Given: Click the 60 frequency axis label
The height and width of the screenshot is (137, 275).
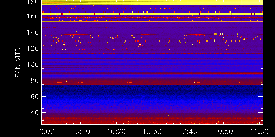Looking at the screenshot, I should tap(35, 97).
